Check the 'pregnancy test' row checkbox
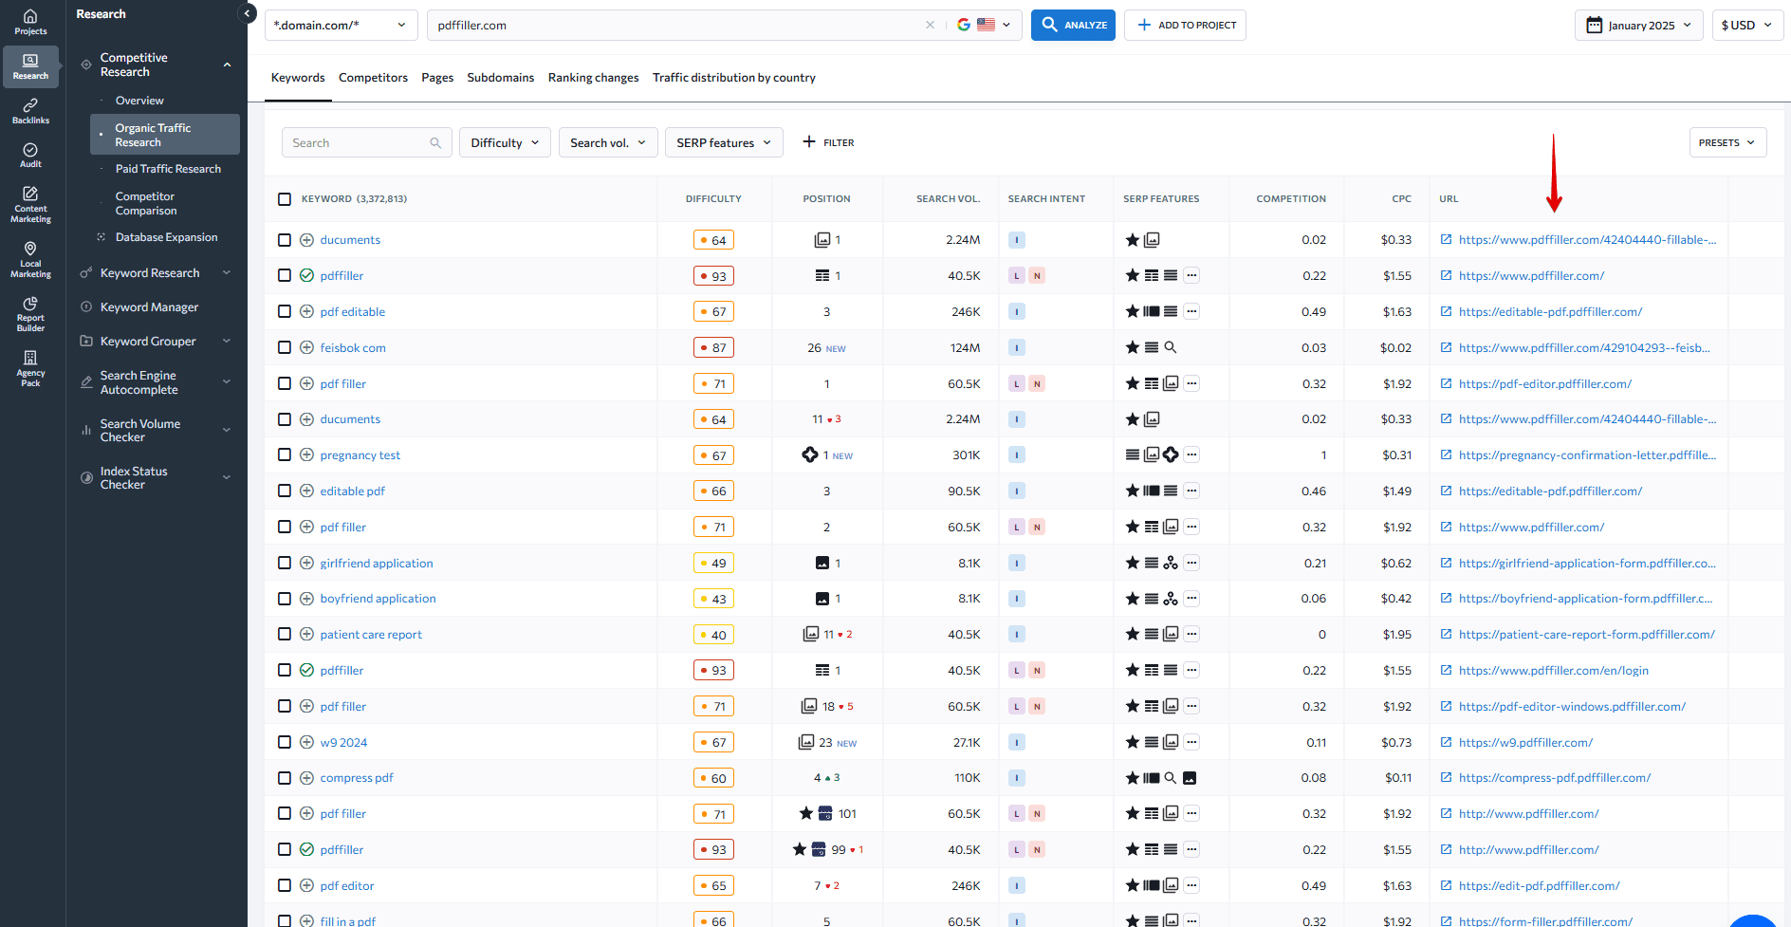1791x927 pixels. coord(285,454)
